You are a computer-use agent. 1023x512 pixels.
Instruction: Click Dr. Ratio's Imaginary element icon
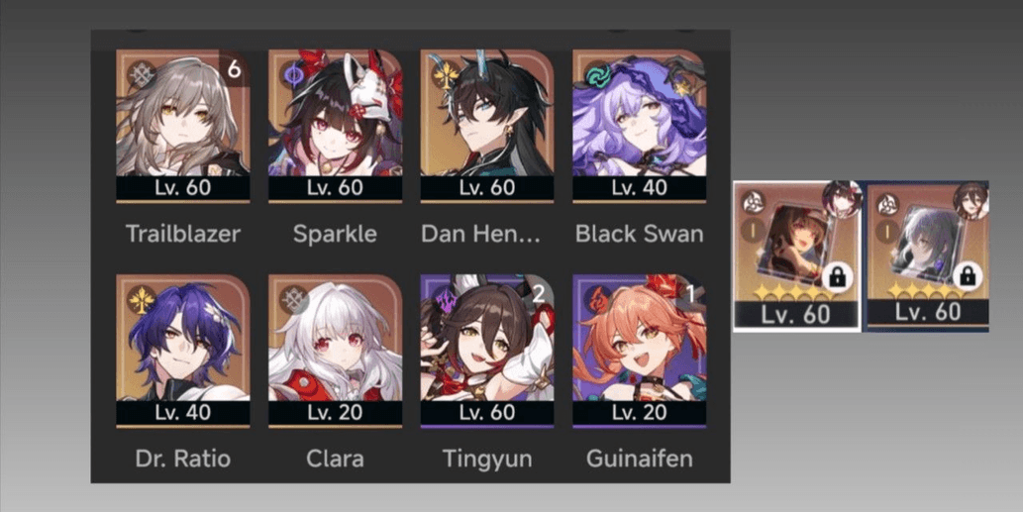pyautogui.click(x=142, y=301)
